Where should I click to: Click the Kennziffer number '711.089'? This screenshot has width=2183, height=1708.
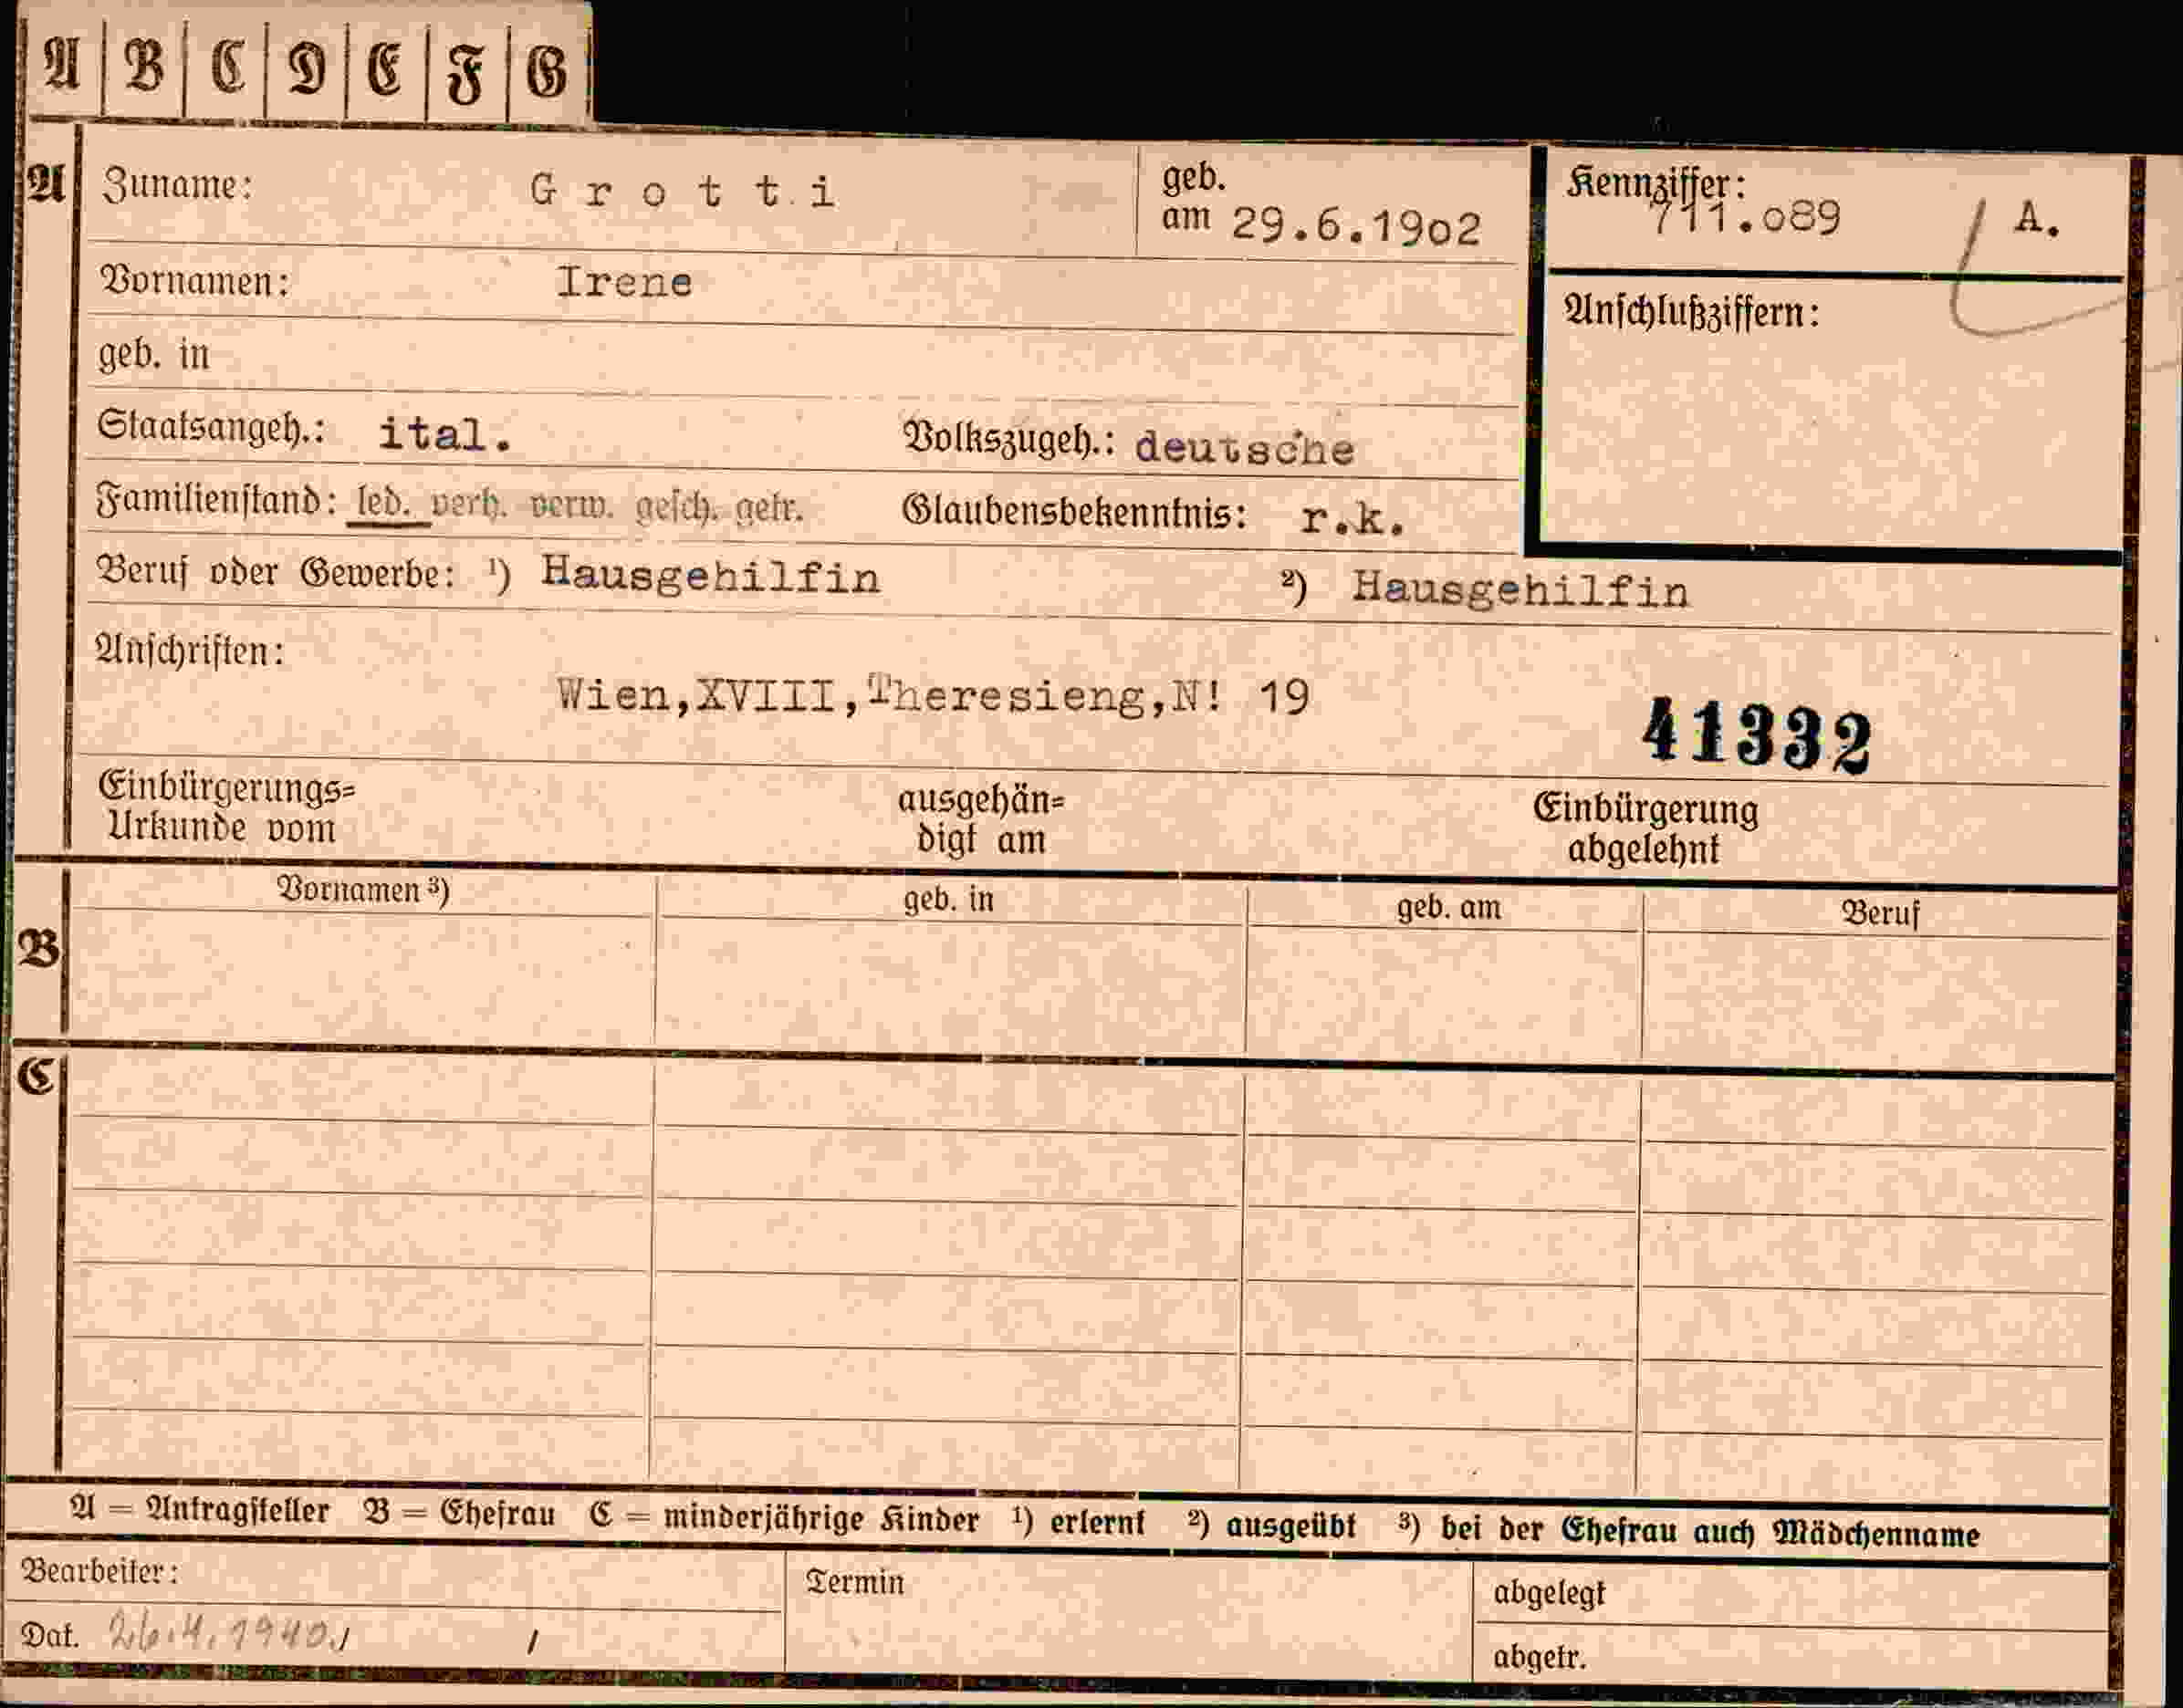[x=1744, y=217]
